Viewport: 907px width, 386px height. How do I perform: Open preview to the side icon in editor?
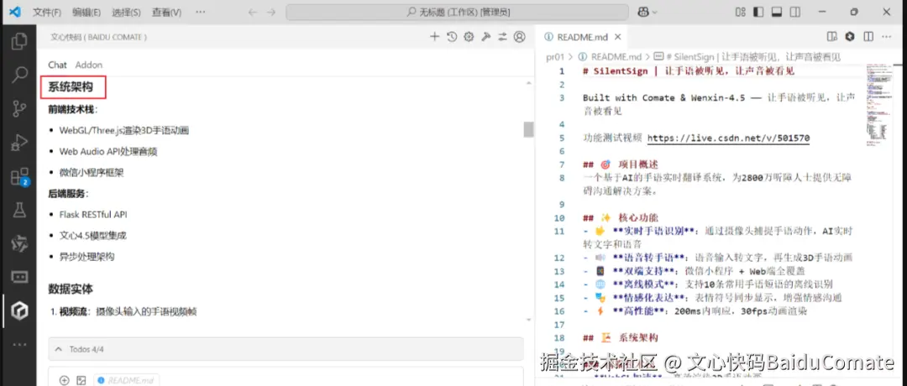[x=831, y=37]
